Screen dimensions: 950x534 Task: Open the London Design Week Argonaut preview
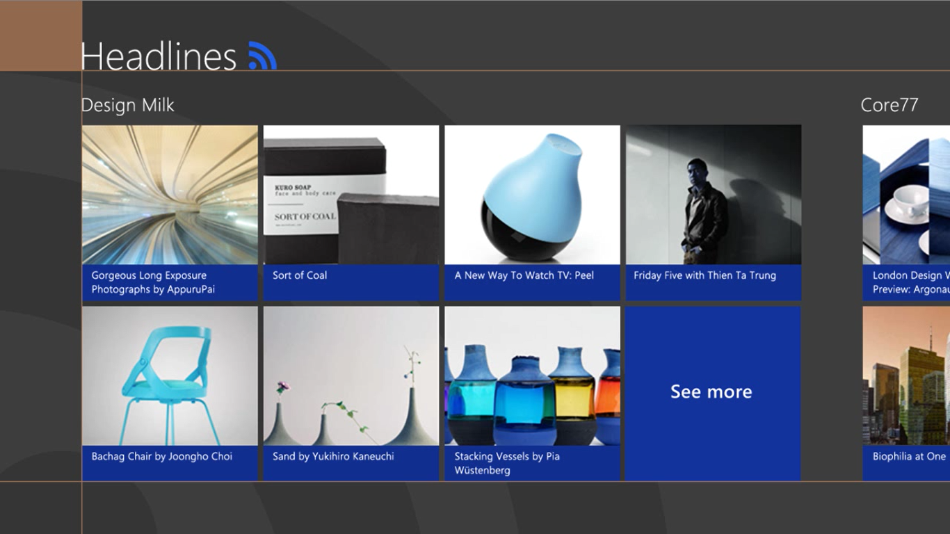910,282
